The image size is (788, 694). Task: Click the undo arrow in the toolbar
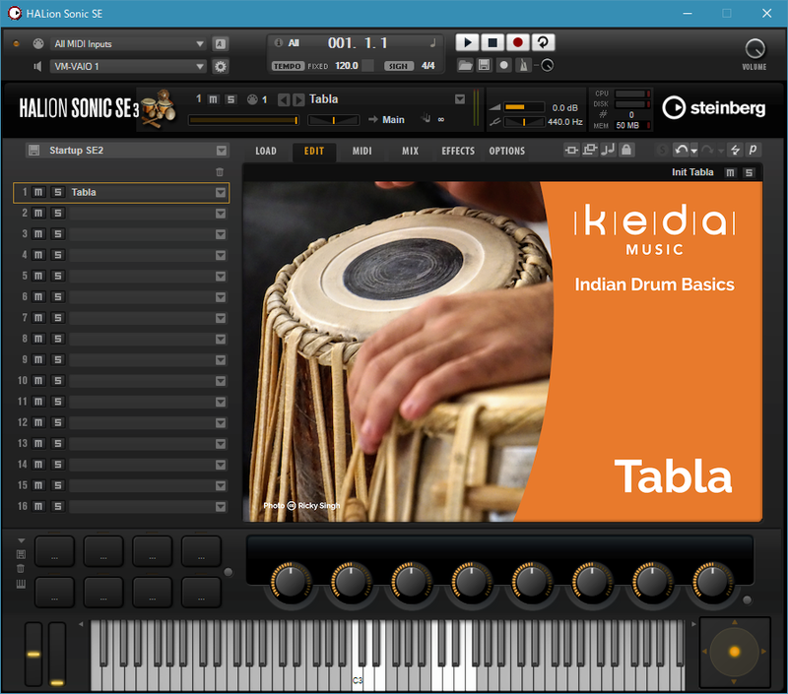[681, 150]
